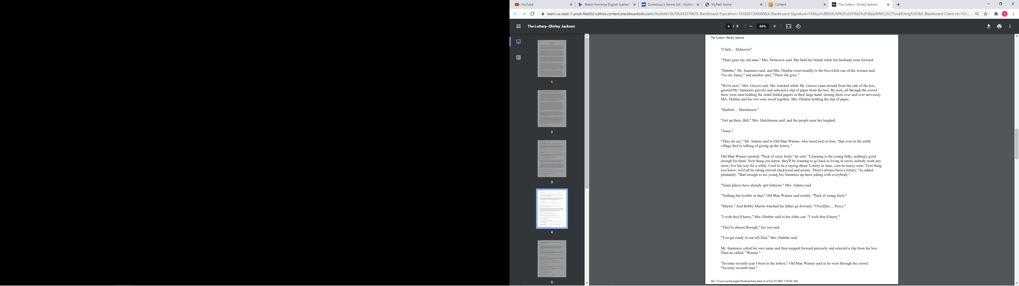Bookmark this page with the star icon
Screen dimensions: 1019x286
[986, 14]
